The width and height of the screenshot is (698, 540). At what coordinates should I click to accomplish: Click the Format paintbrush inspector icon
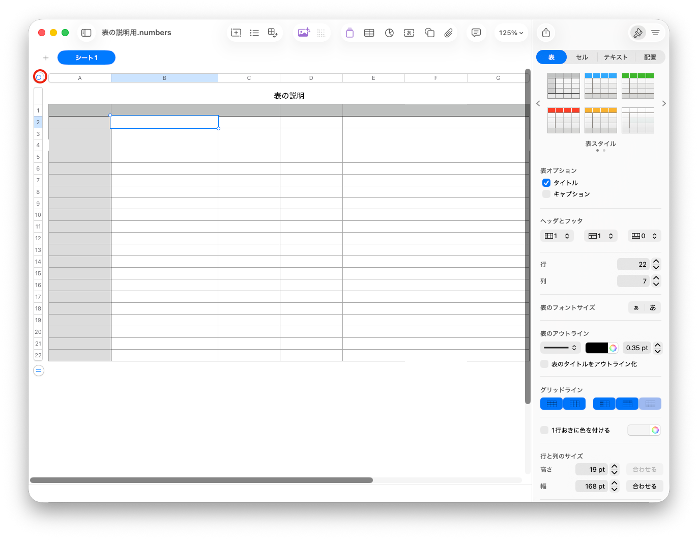pos(637,33)
